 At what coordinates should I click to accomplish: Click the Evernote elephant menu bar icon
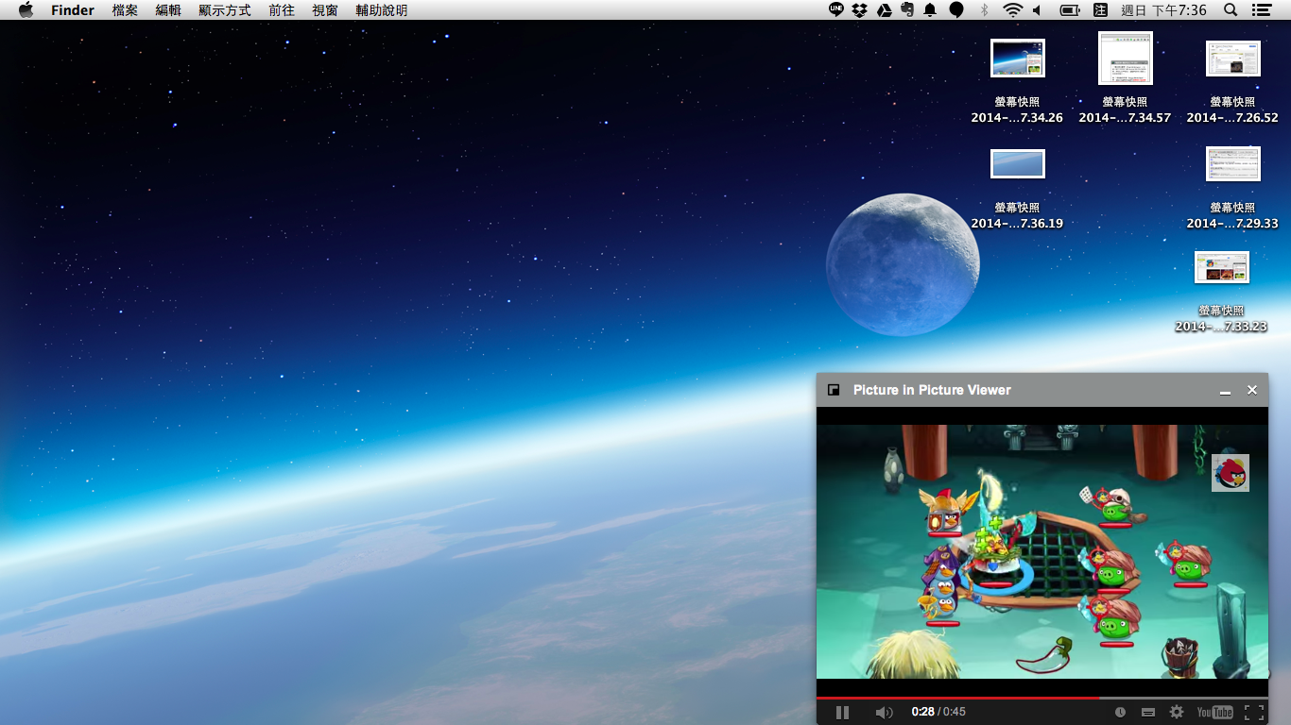(907, 9)
